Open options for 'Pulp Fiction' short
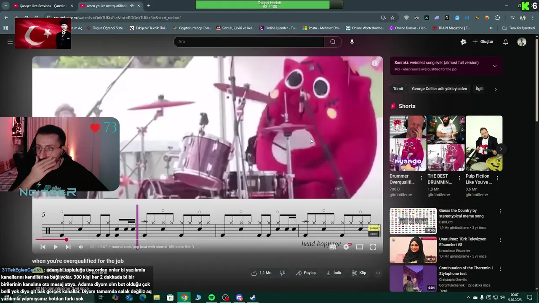Screen dimensions: 539x303 (x=497, y=178)
